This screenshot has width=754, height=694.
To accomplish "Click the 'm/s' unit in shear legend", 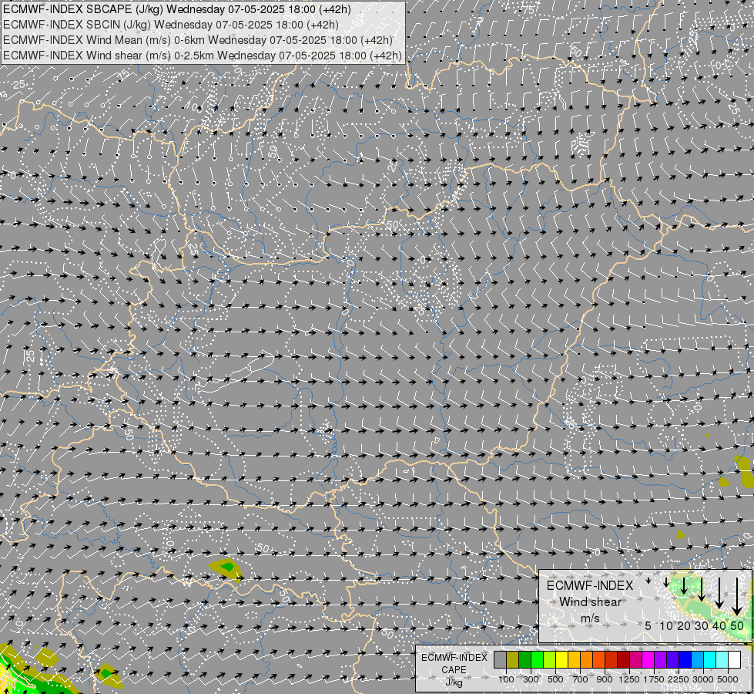I will click(590, 618).
